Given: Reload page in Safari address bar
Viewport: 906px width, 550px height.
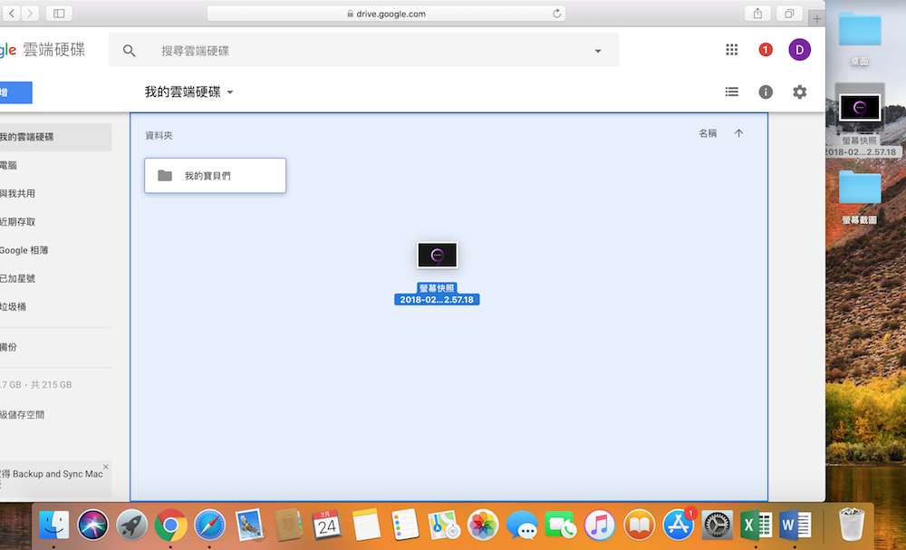Looking at the screenshot, I should 556,14.
